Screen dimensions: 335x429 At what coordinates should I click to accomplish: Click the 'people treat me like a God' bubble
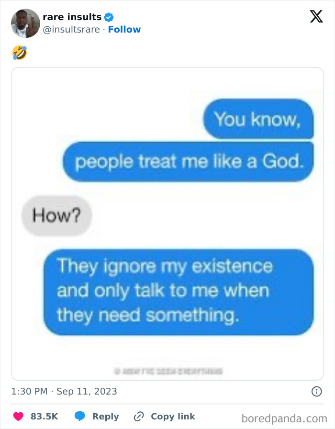[x=188, y=162]
